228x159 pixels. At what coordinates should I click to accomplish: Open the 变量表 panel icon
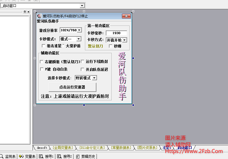21,156
